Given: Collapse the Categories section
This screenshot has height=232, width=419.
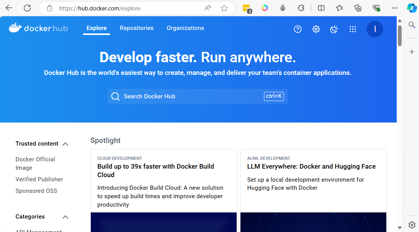Looking at the screenshot, I should click(x=65, y=217).
